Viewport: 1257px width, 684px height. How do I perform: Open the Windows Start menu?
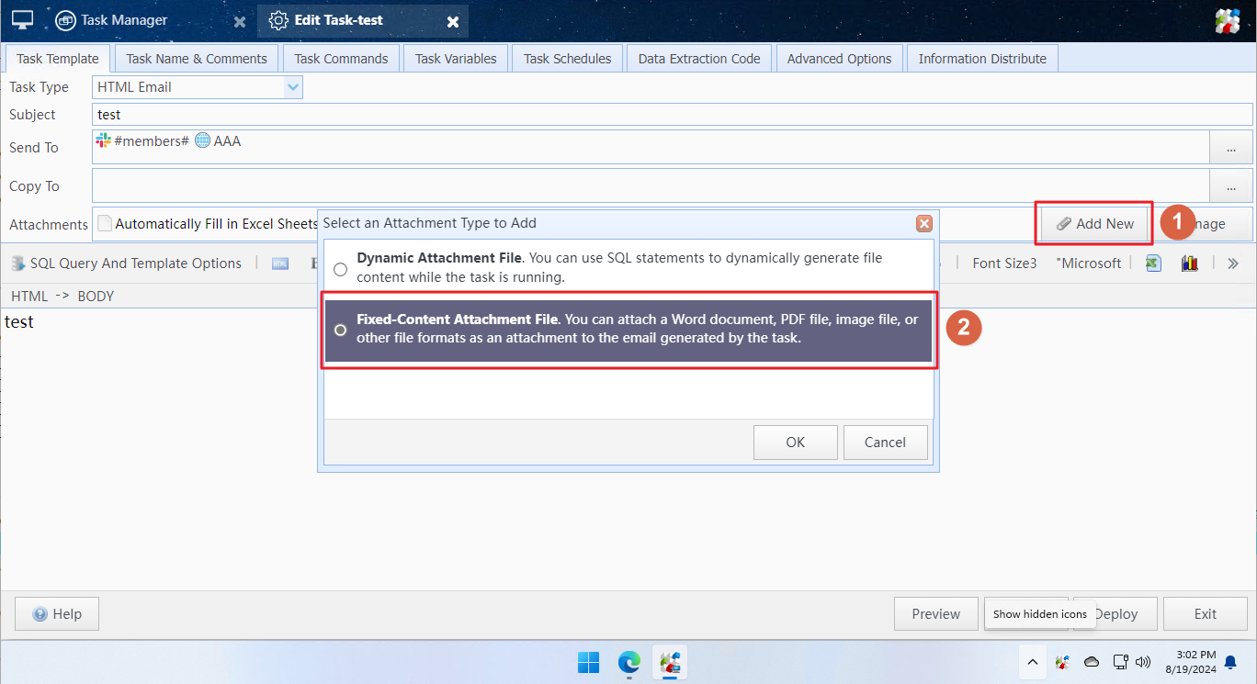click(x=588, y=662)
